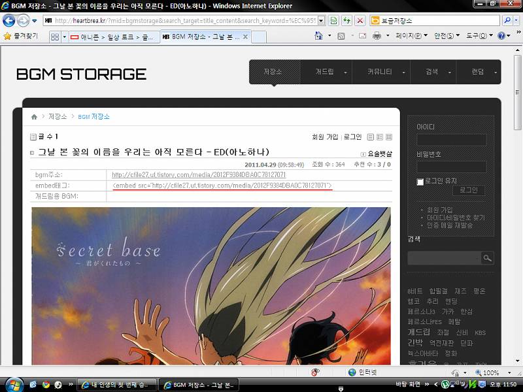Click the Print icon in command bar
The height and width of the screenshot is (392, 523).
[377, 36]
